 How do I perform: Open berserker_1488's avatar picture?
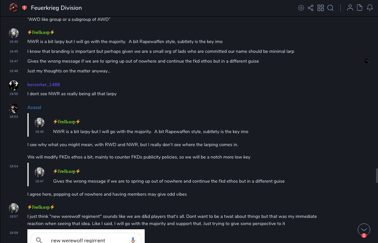pyautogui.click(x=14, y=85)
